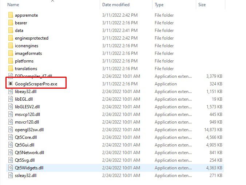Click the 4,363 KB size of Qt5Widgets.dll
The image size is (246, 185).
pyautogui.click(x=214, y=168)
